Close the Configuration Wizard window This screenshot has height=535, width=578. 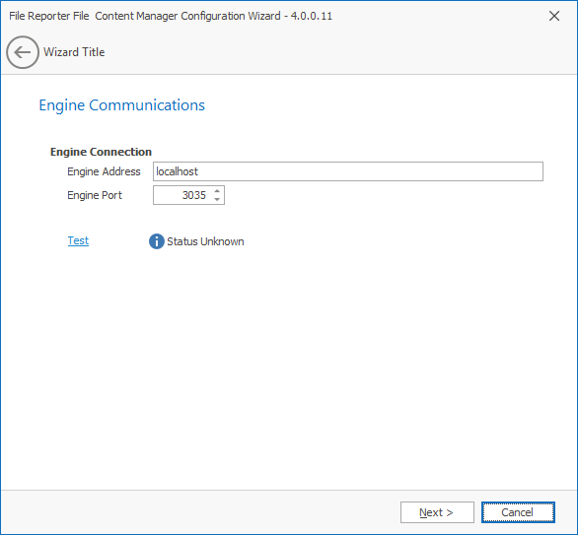click(x=554, y=16)
